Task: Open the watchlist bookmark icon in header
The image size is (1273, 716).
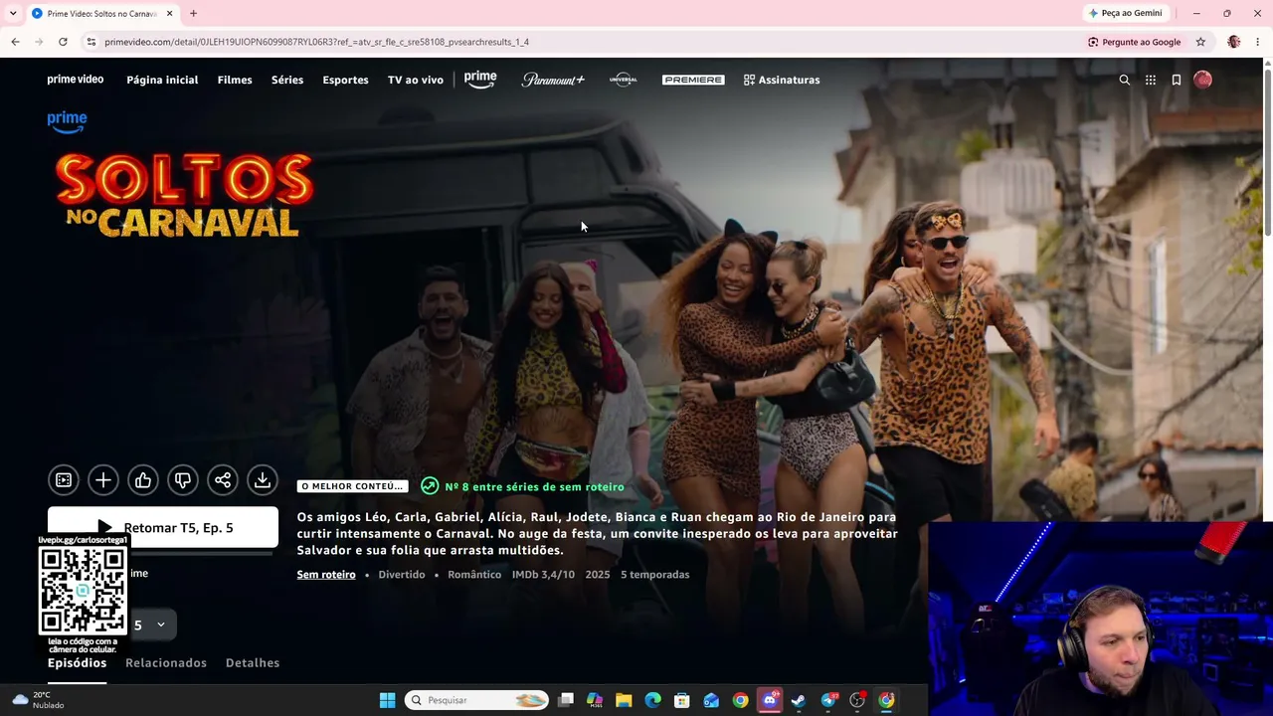Action: pos(1177,80)
